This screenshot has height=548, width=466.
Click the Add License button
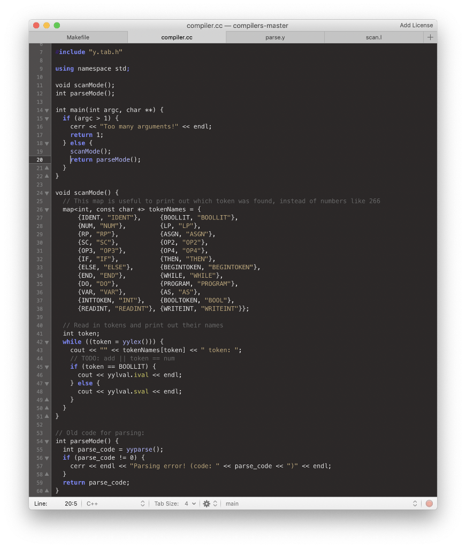(416, 25)
